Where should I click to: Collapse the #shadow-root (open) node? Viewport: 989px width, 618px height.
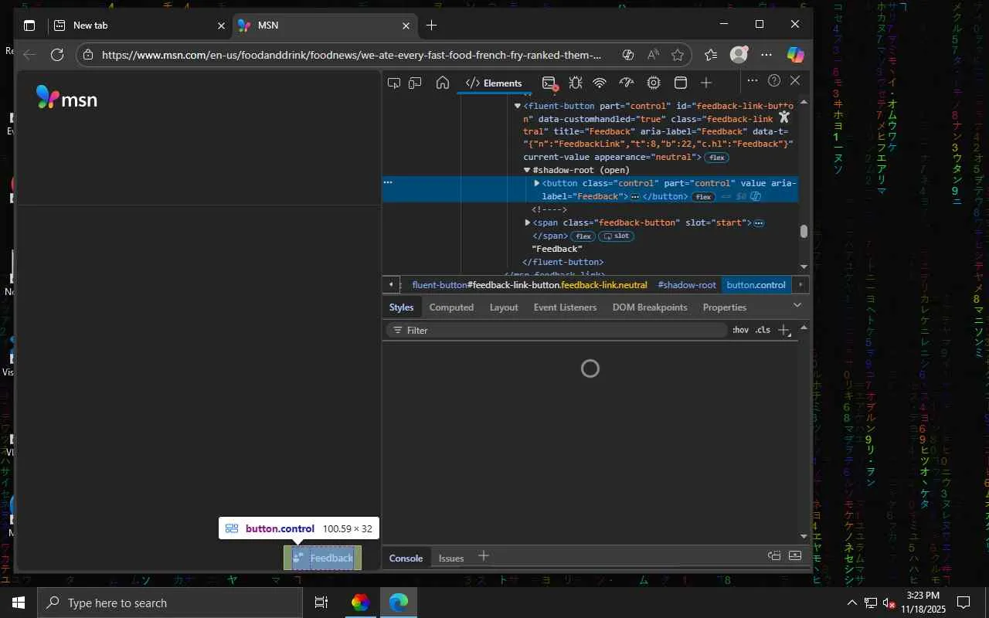coord(527,170)
